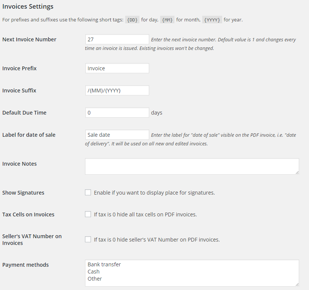Viewport: 309px width, 290px height.
Task: Click the {MM} short tag in help text
Action: coord(167,20)
